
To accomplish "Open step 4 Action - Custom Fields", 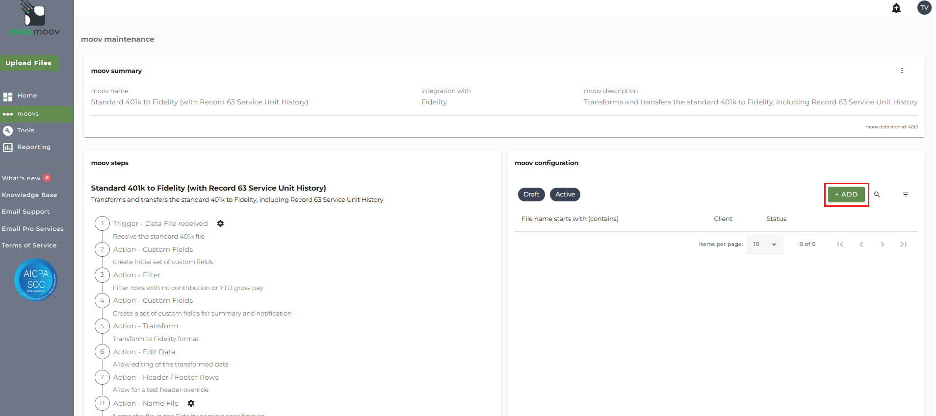I will (153, 300).
